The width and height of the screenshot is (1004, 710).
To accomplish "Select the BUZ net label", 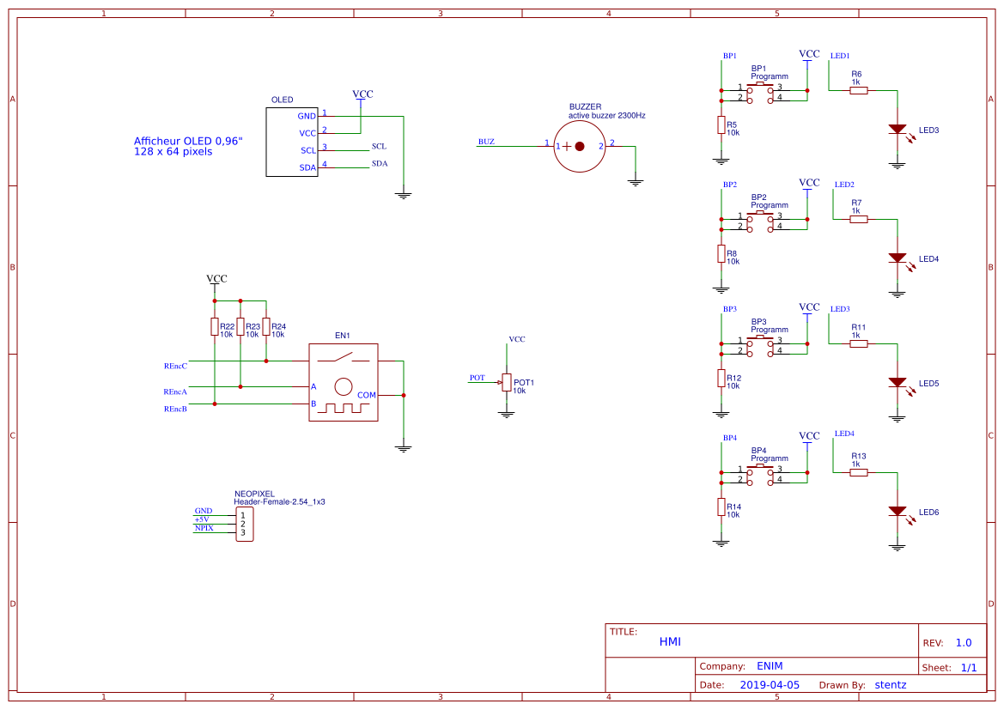I will coord(484,142).
